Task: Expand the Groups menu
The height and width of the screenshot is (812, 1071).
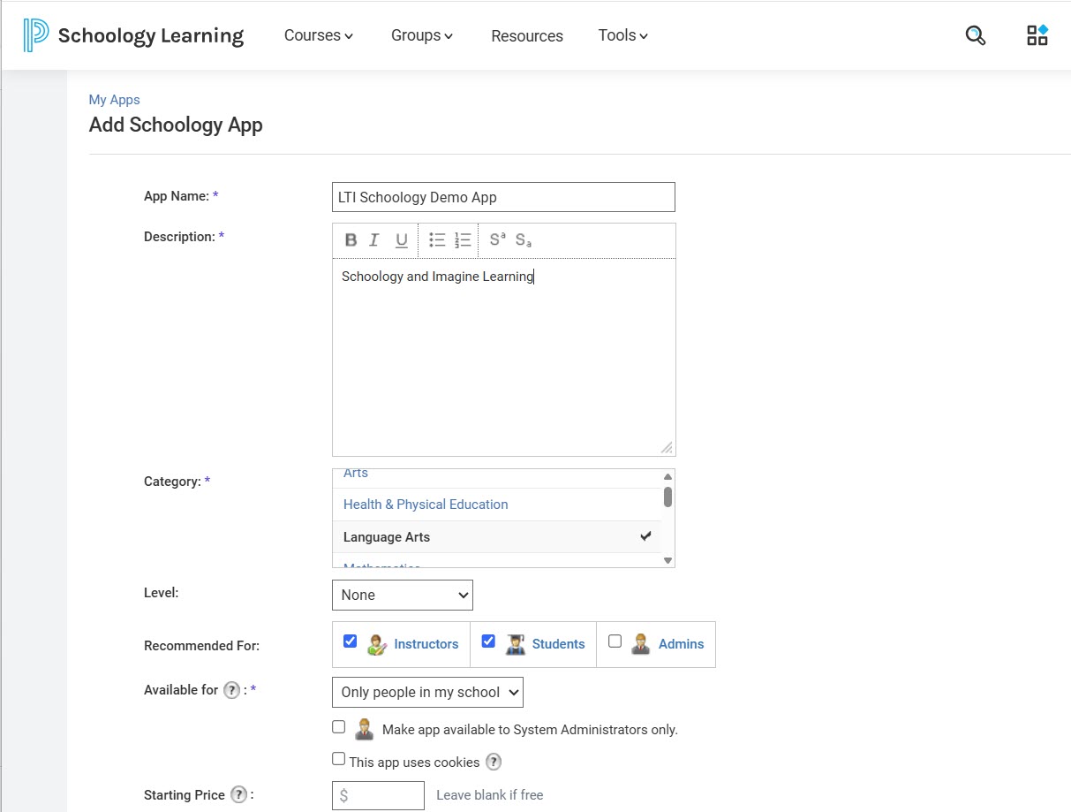Action: (422, 35)
